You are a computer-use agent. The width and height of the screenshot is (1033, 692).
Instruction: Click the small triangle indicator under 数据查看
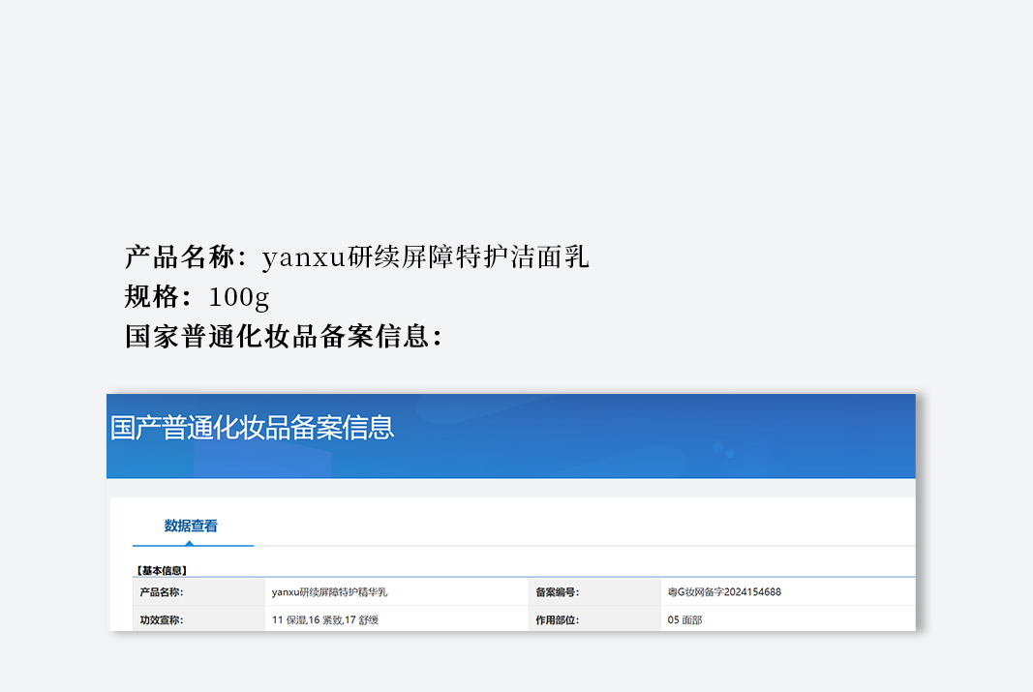(191, 543)
